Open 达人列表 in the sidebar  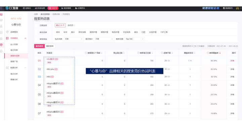click(14, 44)
